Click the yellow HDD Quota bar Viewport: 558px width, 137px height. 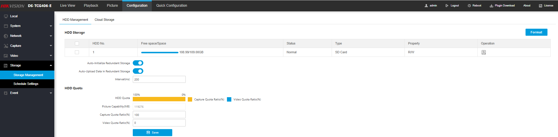click(x=159, y=99)
